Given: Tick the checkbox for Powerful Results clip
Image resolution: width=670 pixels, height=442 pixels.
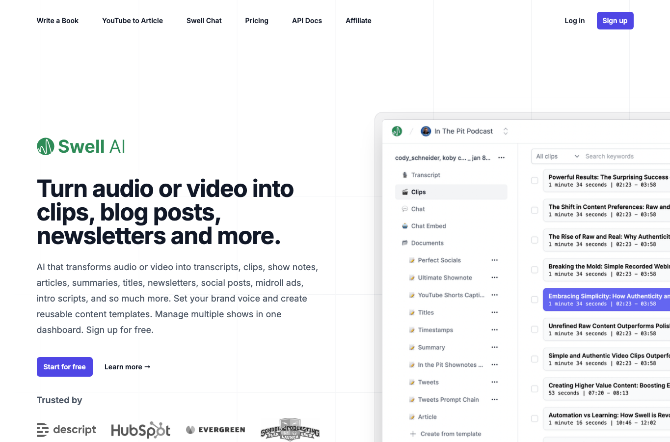Looking at the screenshot, I should [x=535, y=181].
